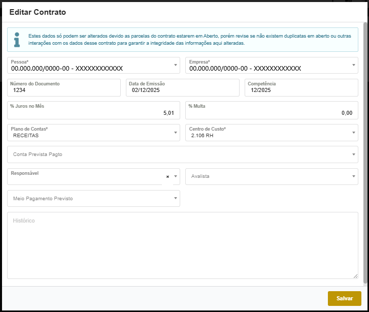369x312 pixels.
Task: Open the Responsável dropdown arrow
Action: 176,176
